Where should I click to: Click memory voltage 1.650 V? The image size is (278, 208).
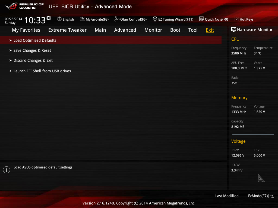pos(259,112)
